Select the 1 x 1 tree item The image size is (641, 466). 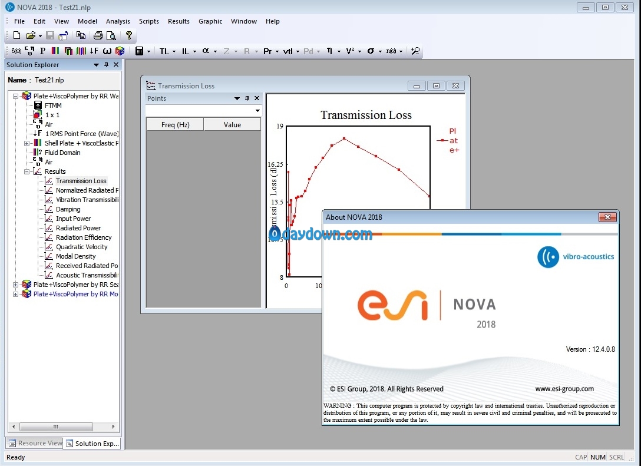(x=52, y=115)
